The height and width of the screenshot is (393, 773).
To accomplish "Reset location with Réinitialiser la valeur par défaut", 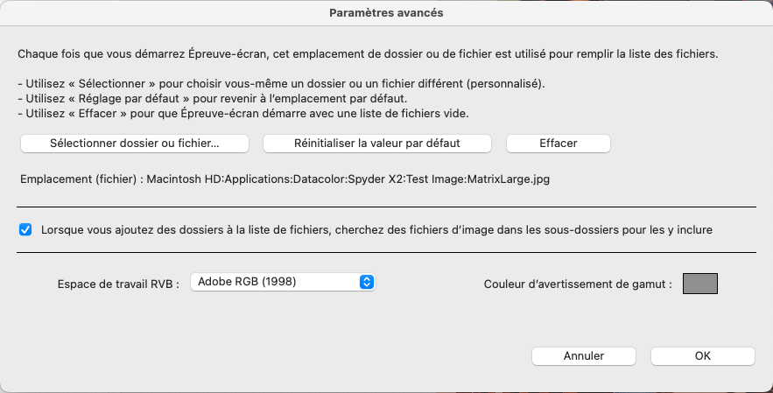I will (377, 144).
